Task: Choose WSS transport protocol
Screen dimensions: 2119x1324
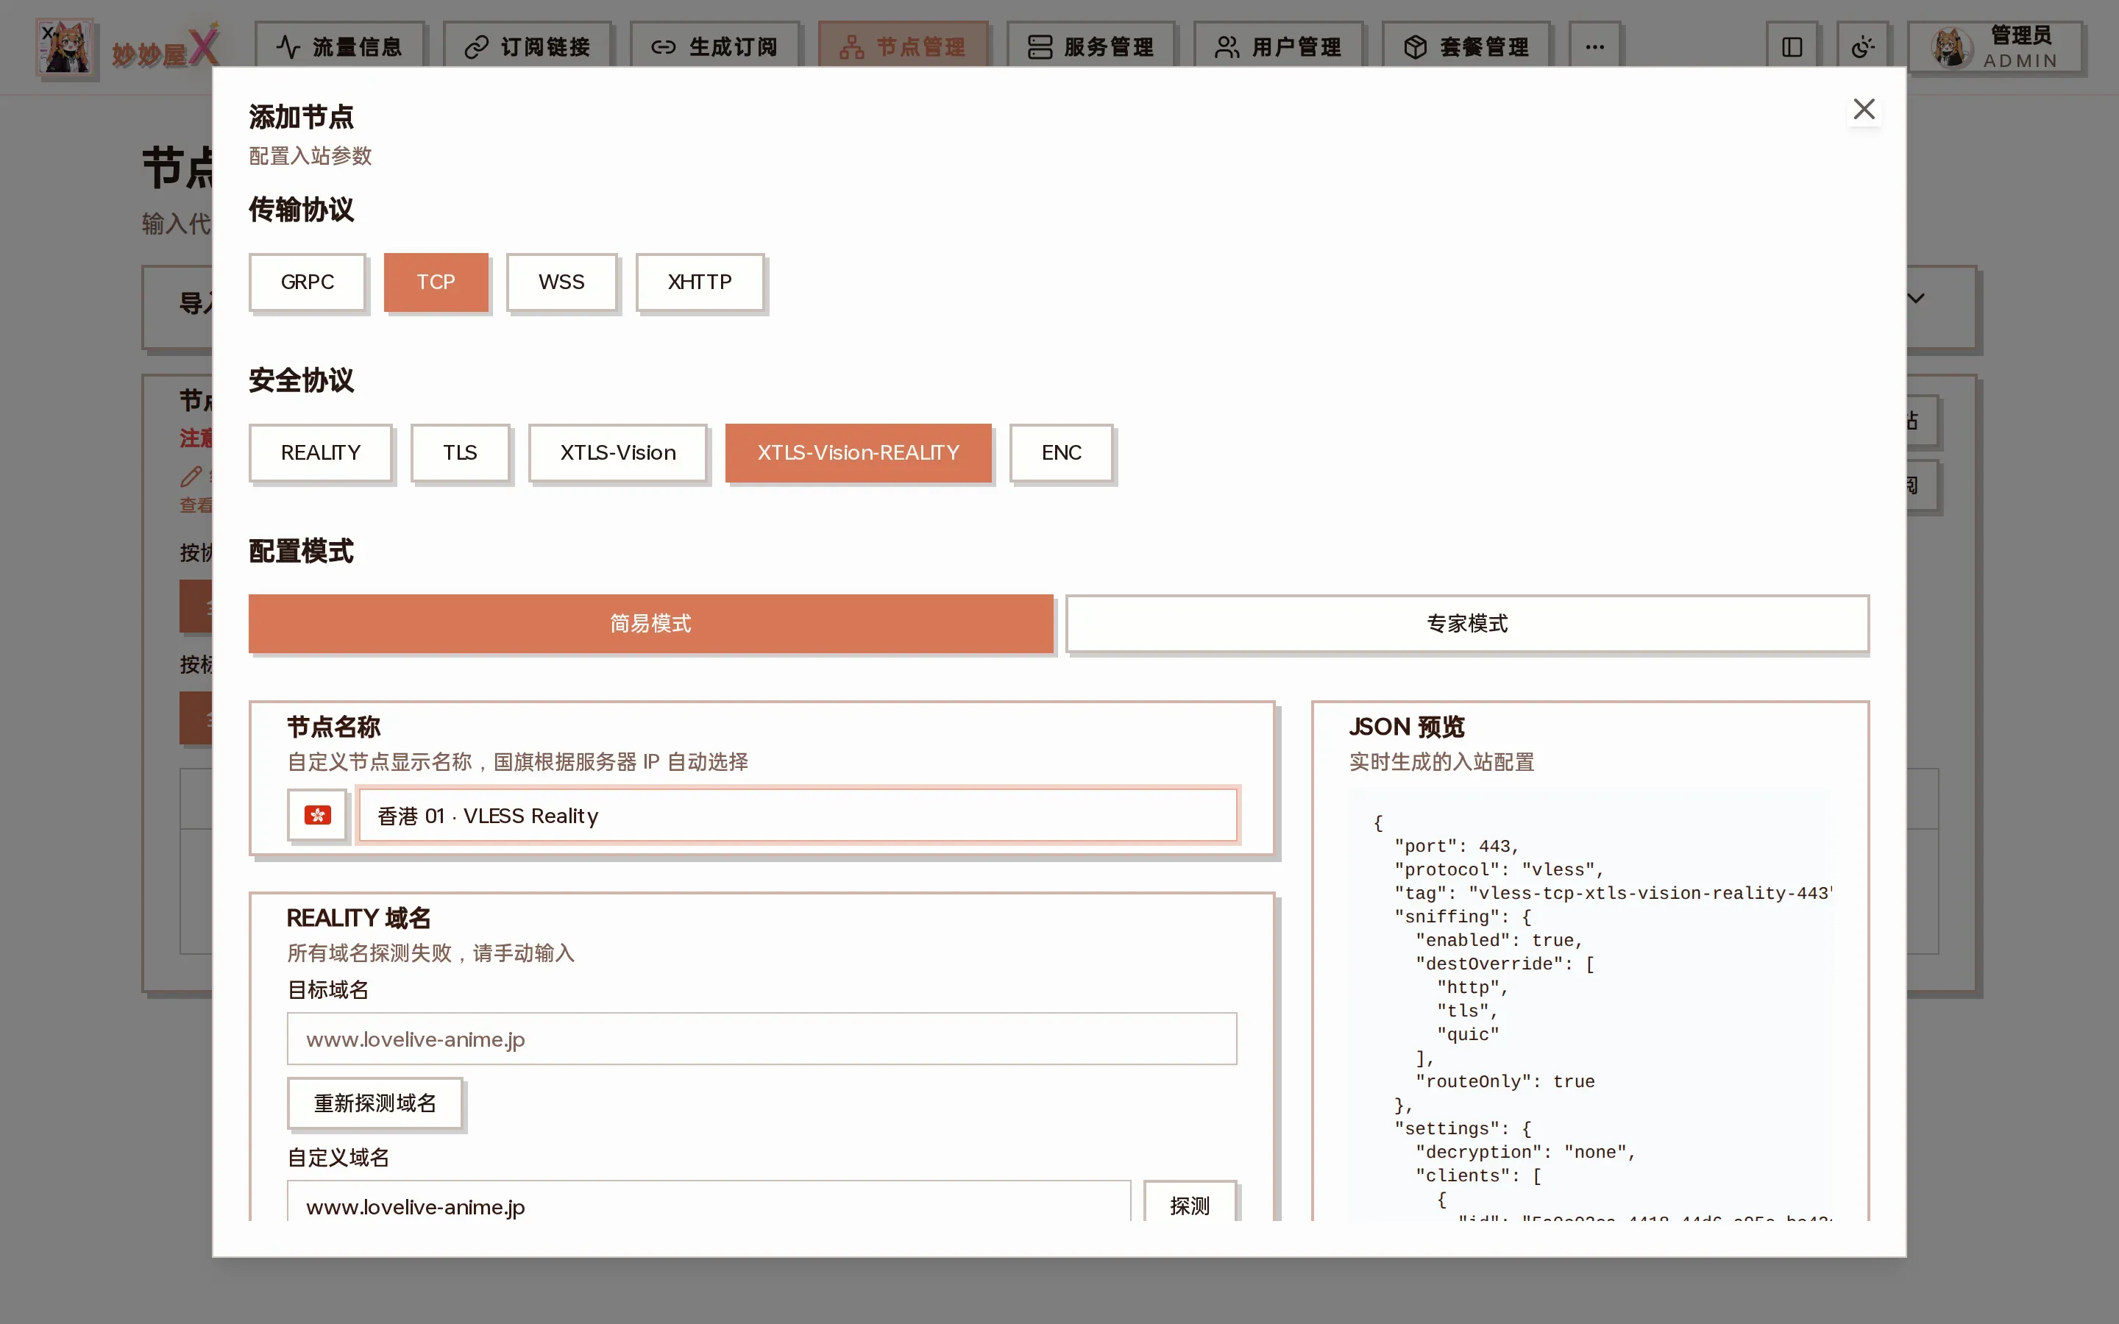Action: (x=561, y=282)
